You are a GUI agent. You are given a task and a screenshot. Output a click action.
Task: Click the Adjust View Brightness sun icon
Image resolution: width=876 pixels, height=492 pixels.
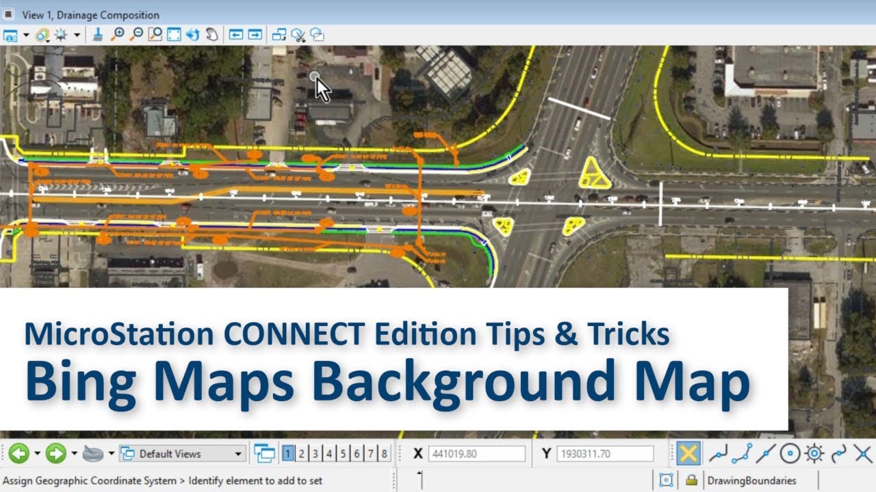tap(61, 34)
